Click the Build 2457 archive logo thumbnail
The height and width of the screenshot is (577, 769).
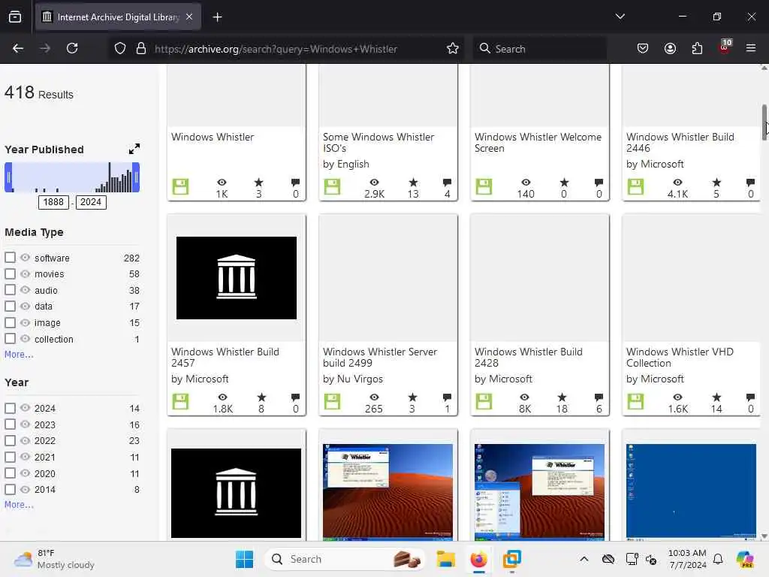[x=237, y=278]
